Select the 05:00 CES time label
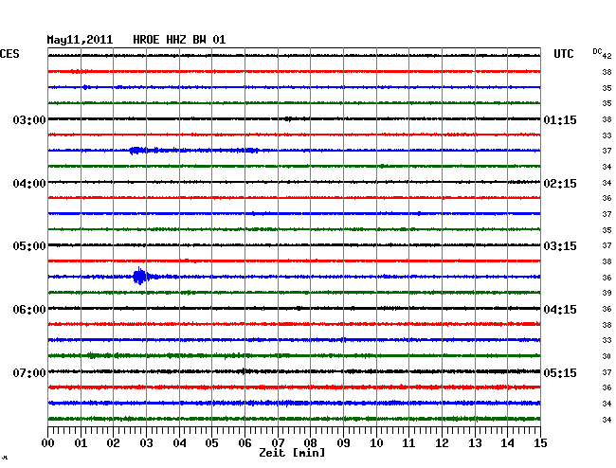Image resolution: width=616 pixels, height=468 pixels. click(29, 246)
